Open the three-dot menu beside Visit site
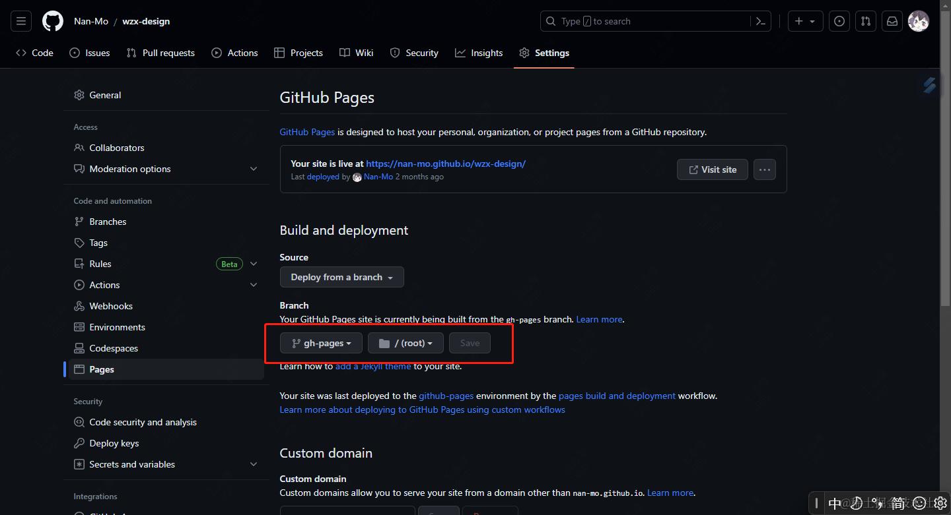This screenshot has width=951, height=515. click(x=765, y=169)
